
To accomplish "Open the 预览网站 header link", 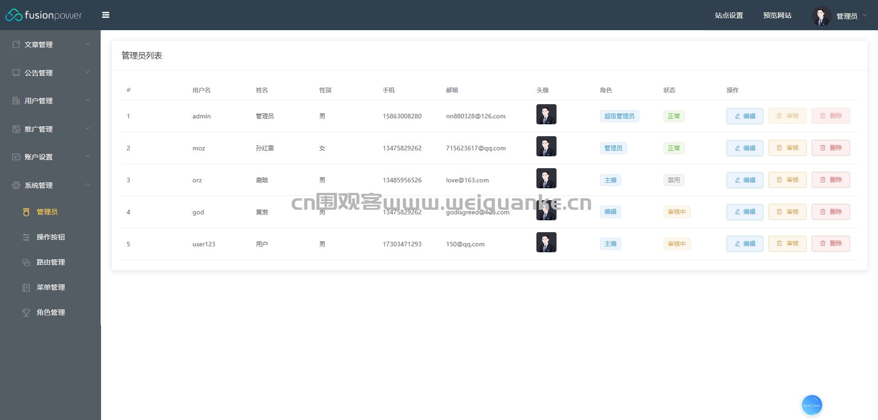I will point(777,16).
